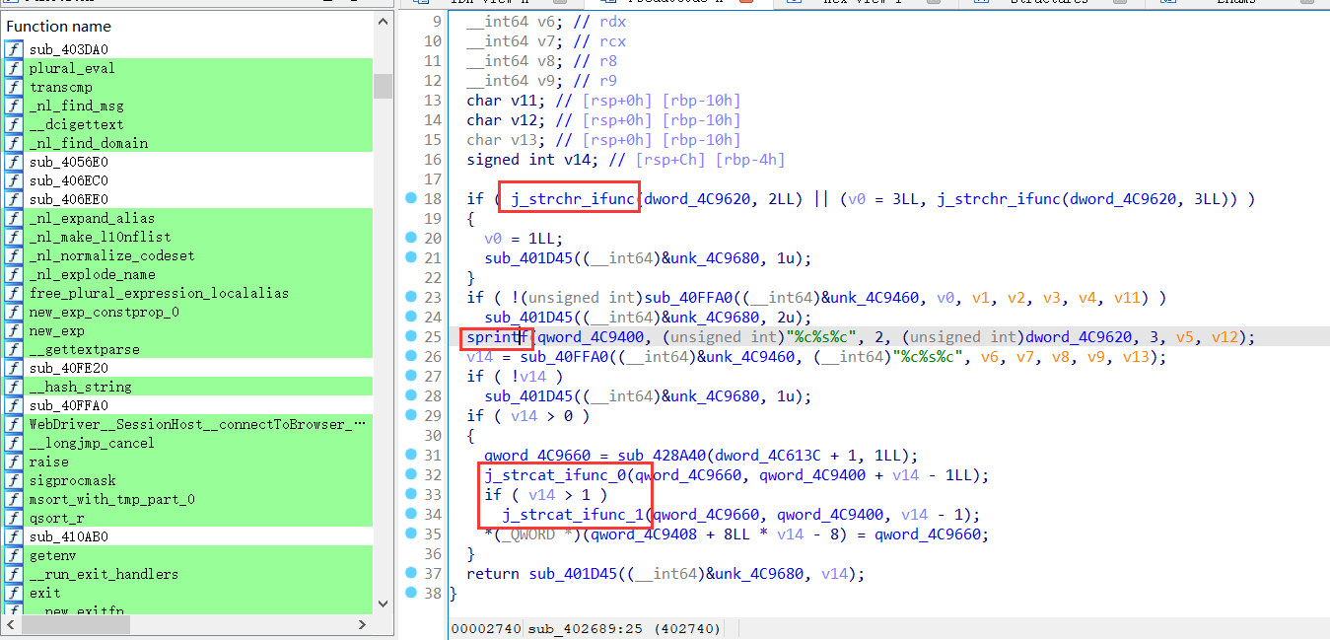Click function icon next to _nl_find_msg
The image size is (1330, 640).
click(14, 106)
